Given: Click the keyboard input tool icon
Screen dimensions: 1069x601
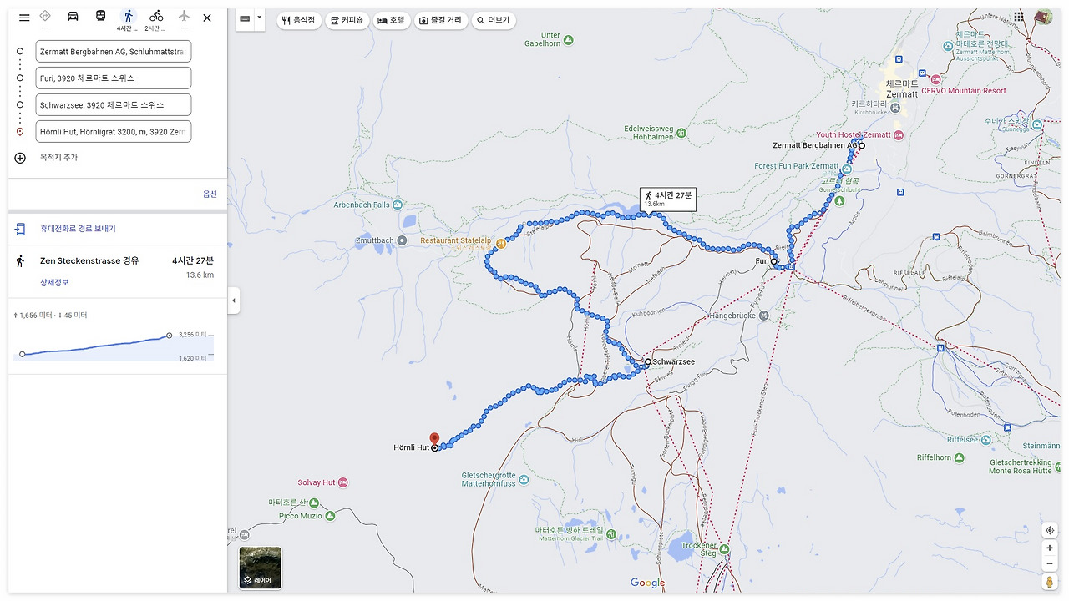Looking at the screenshot, I should [x=245, y=18].
